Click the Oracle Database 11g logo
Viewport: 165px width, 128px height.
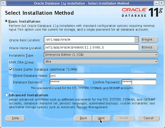coord(142,12)
